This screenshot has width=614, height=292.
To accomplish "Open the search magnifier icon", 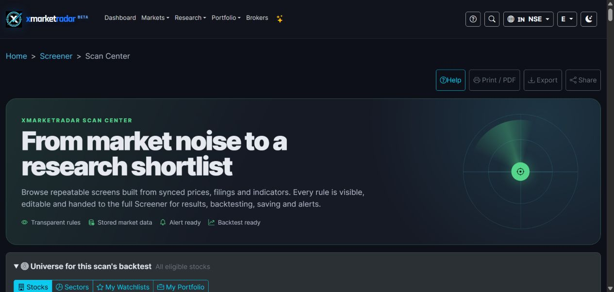I will click(x=492, y=19).
